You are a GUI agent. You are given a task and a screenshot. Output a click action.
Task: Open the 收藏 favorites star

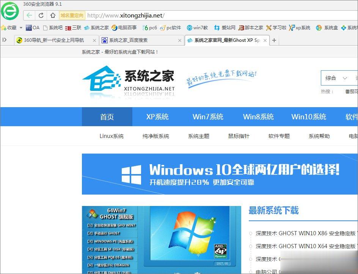[3, 28]
